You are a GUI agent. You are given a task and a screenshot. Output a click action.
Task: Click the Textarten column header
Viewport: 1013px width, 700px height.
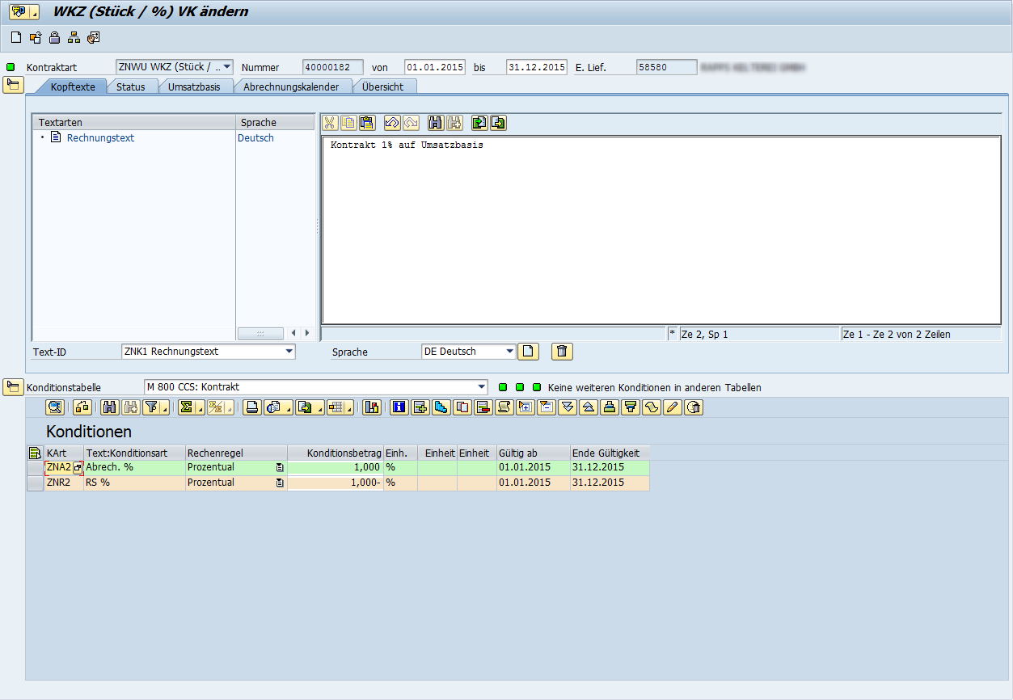click(x=134, y=123)
